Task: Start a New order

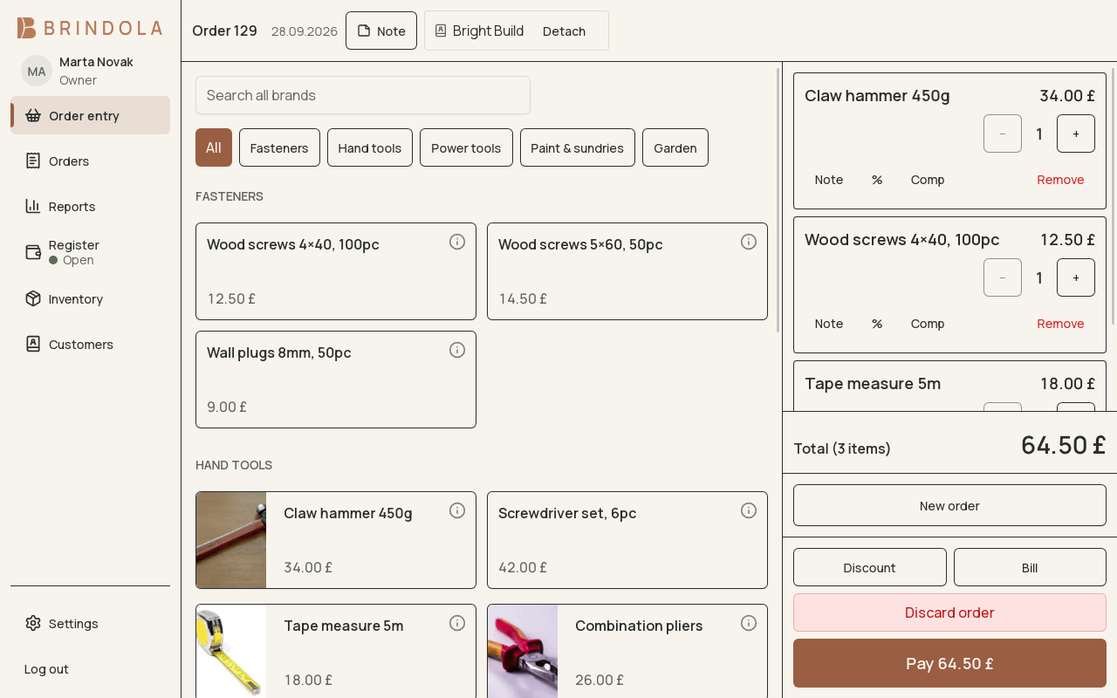Action: tap(949, 505)
